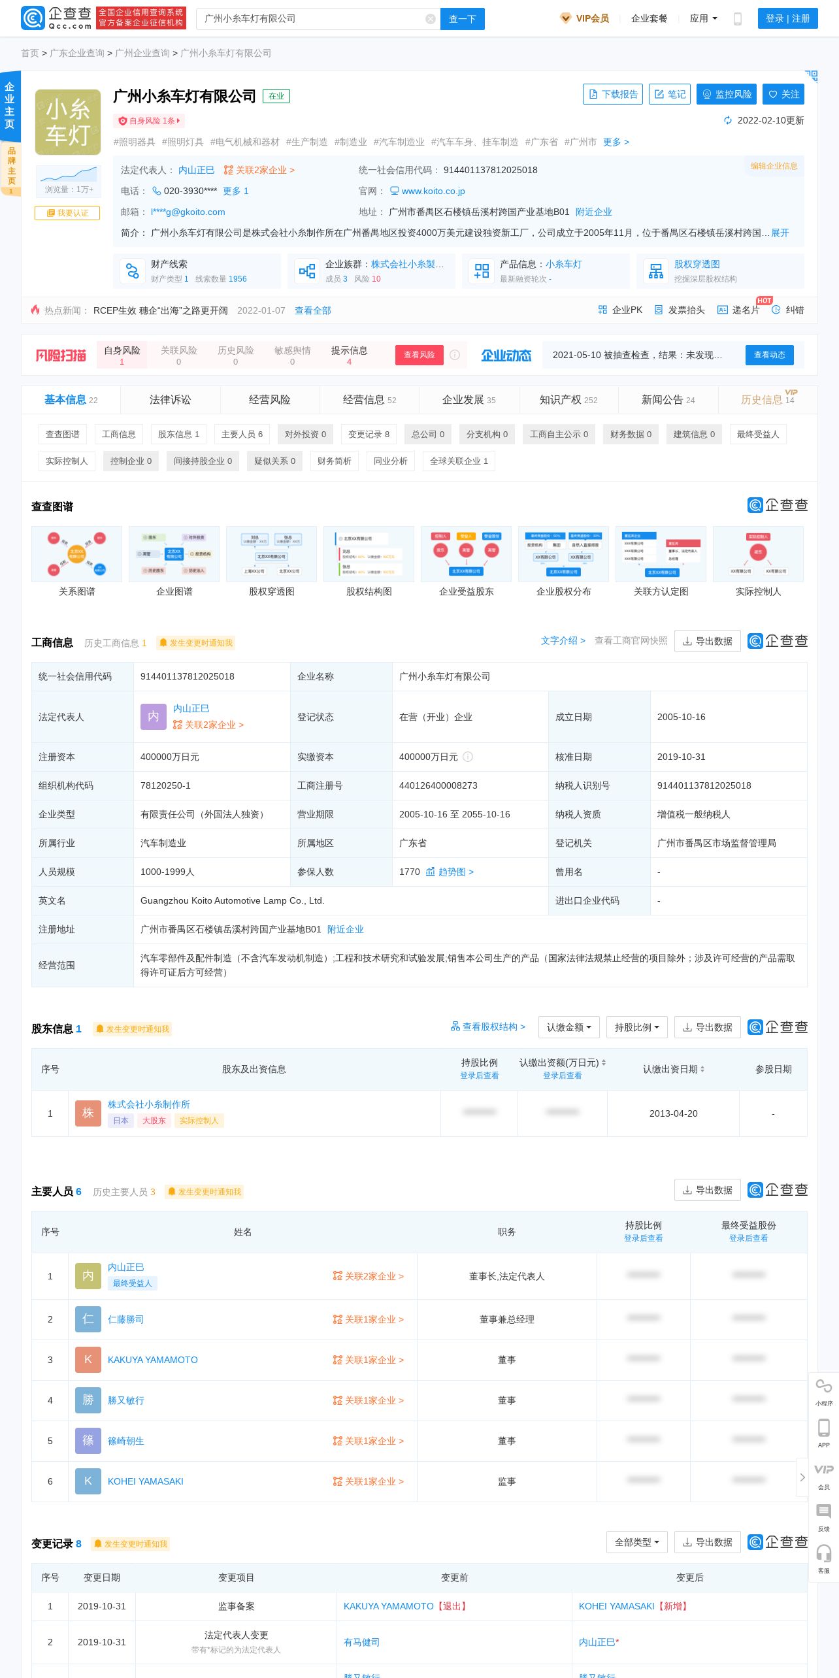Open the 应用 dropdown menu
Screen dimensions: 839x1678
(704, 18)
